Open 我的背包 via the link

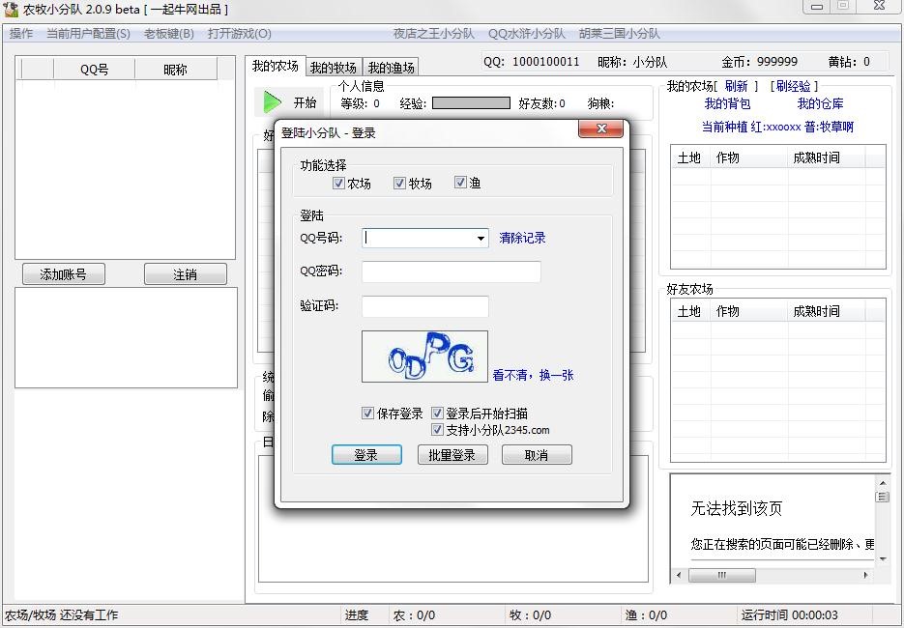tap(728, 103)
